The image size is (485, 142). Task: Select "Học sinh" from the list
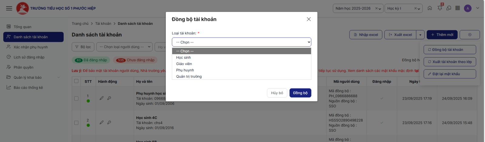183,58
